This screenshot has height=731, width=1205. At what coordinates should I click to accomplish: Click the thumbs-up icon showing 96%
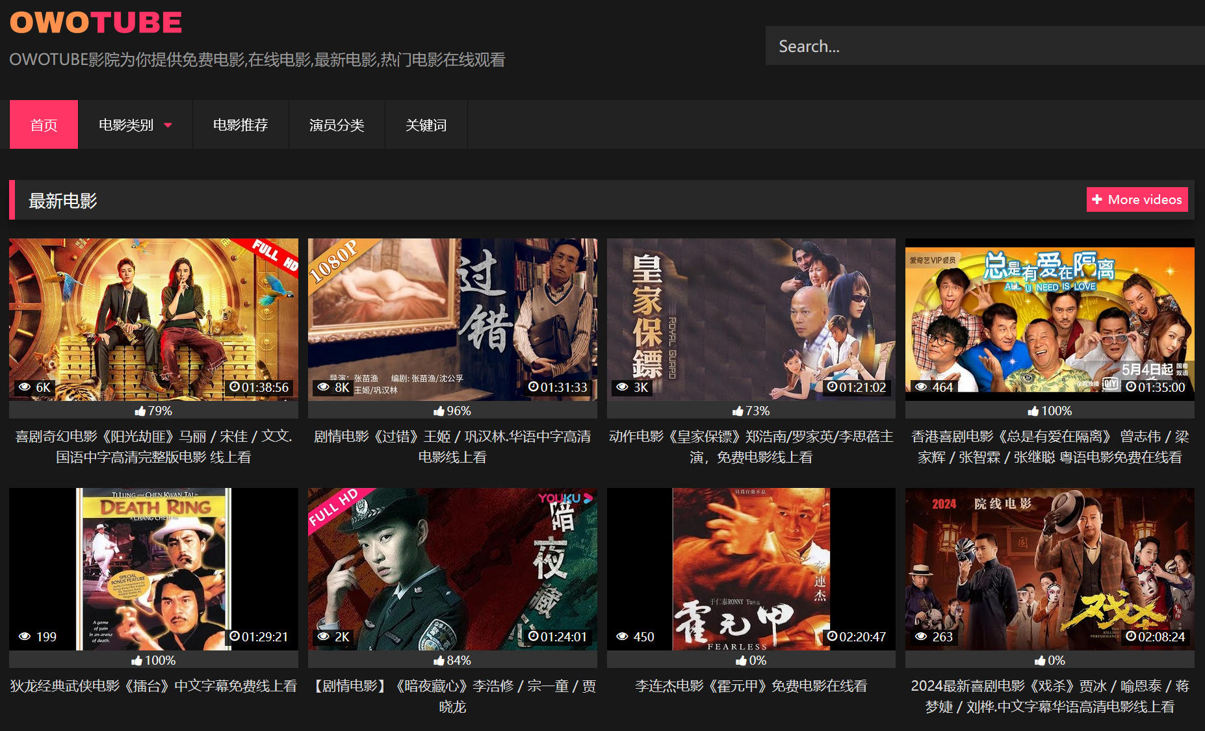(439, 411)
